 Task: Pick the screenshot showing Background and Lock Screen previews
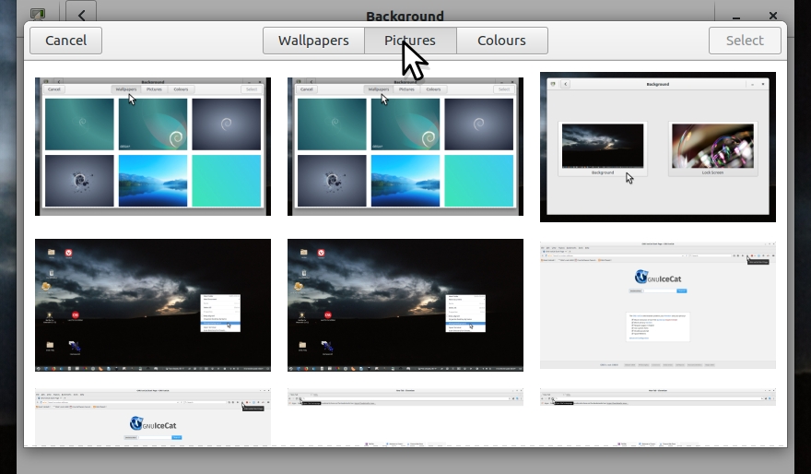click(658, 148)
